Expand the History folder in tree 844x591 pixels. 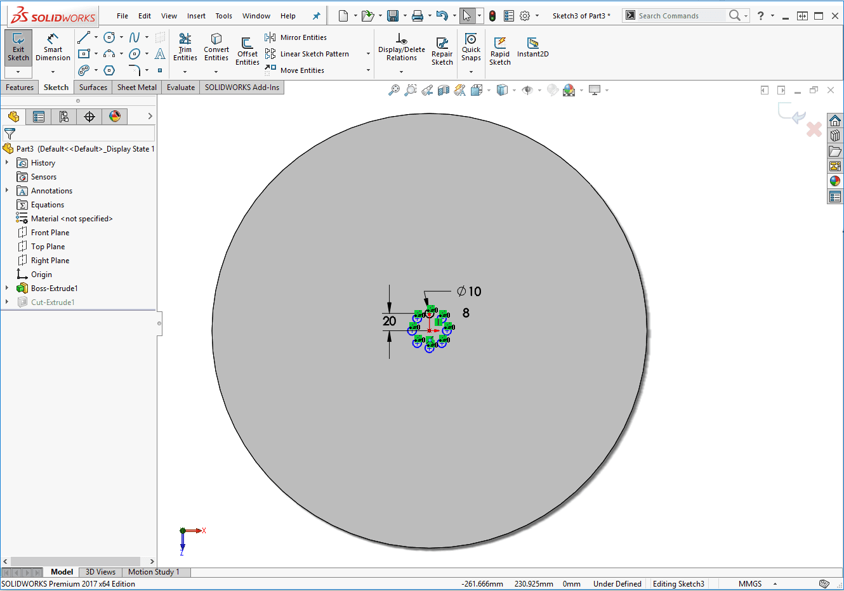click(7, 163)
